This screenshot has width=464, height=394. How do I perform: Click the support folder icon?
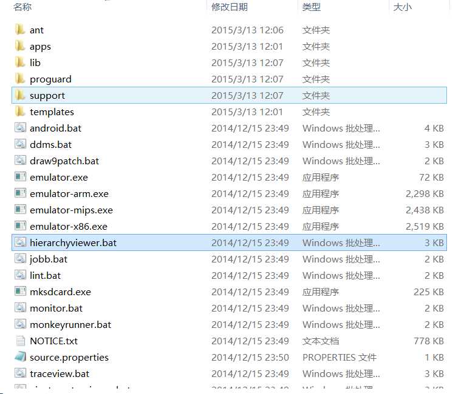20,95
